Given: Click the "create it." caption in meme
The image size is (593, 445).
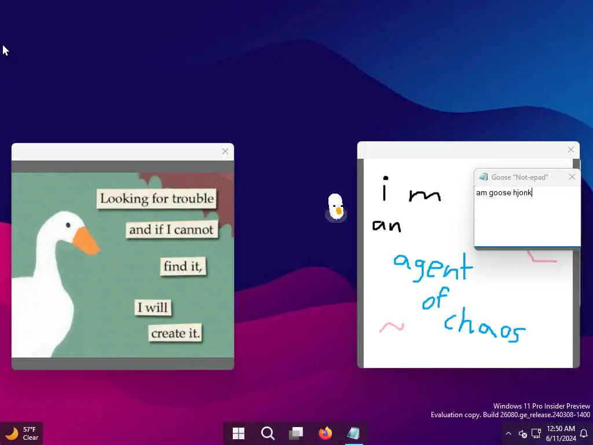Looking at the screenshot, I should point(175,333).
